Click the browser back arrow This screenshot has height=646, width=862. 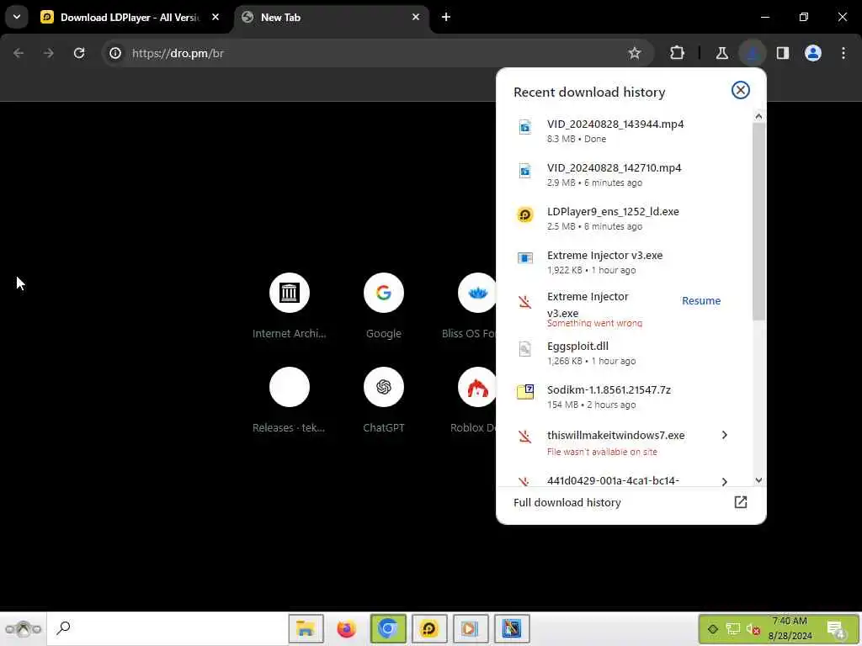pos(19,53)
